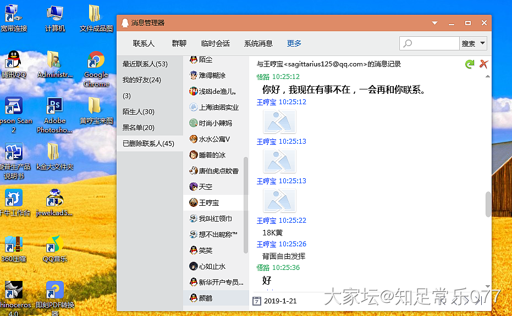Select contact 唐伯虎点蚊香 in the list
The width and height of the screenshot is (512, 316).
pyautogui.click(x=218, y=171)
